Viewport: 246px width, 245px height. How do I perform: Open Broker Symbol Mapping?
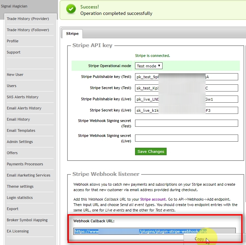click(x=27, y=220)
